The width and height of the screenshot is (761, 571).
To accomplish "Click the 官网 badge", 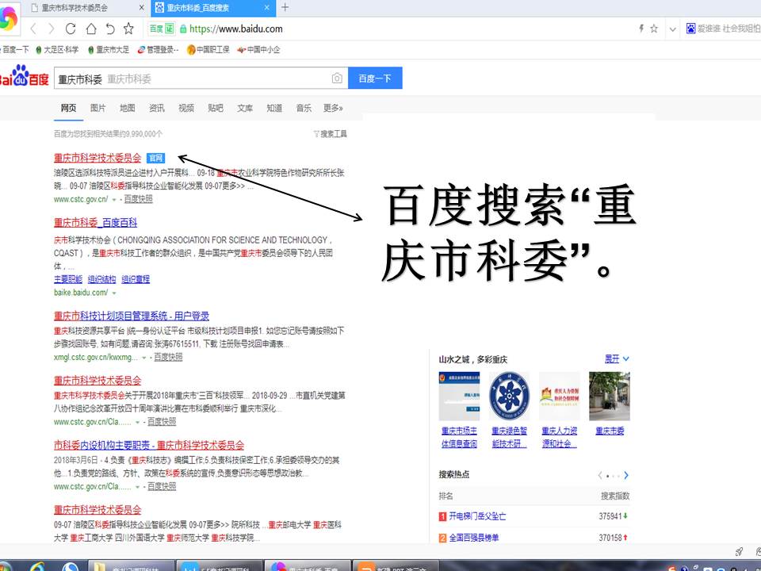I will pos(156,158).
